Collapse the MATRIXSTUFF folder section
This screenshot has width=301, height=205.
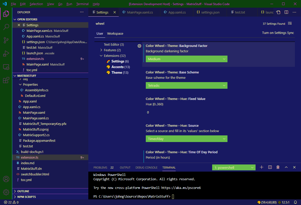coord(50,76)
